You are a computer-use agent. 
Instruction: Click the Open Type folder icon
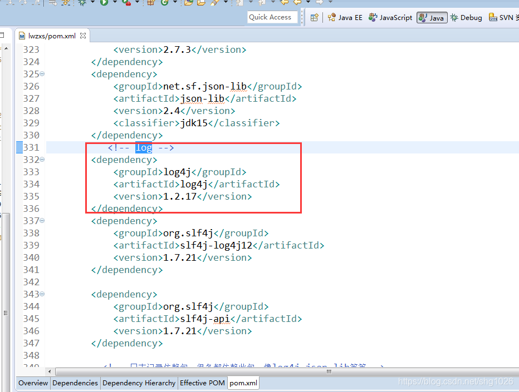click(x=189, y=3)
